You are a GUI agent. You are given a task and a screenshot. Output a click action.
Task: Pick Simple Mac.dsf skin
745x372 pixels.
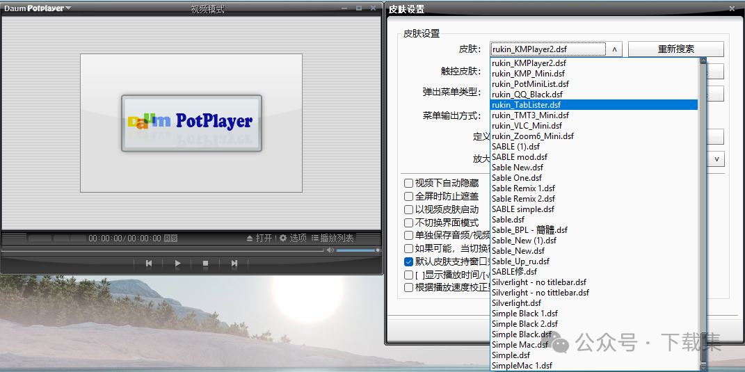pyautogui.click(x=594, y=345)
